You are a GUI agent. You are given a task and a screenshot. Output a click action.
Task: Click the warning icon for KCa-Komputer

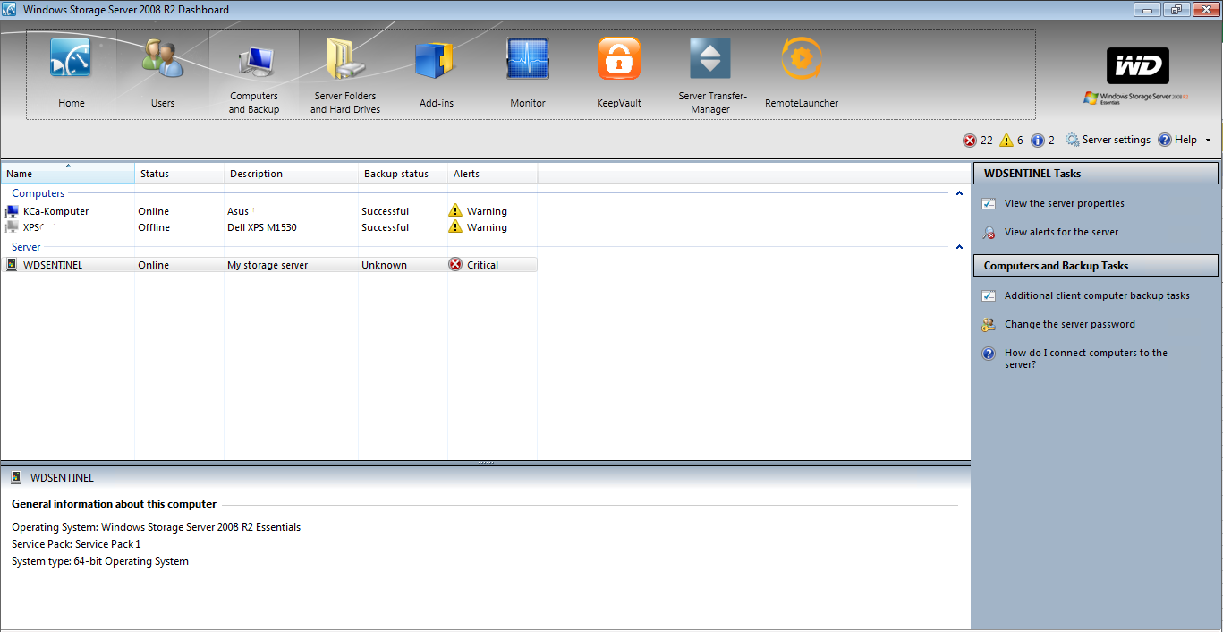coord(455,210)
